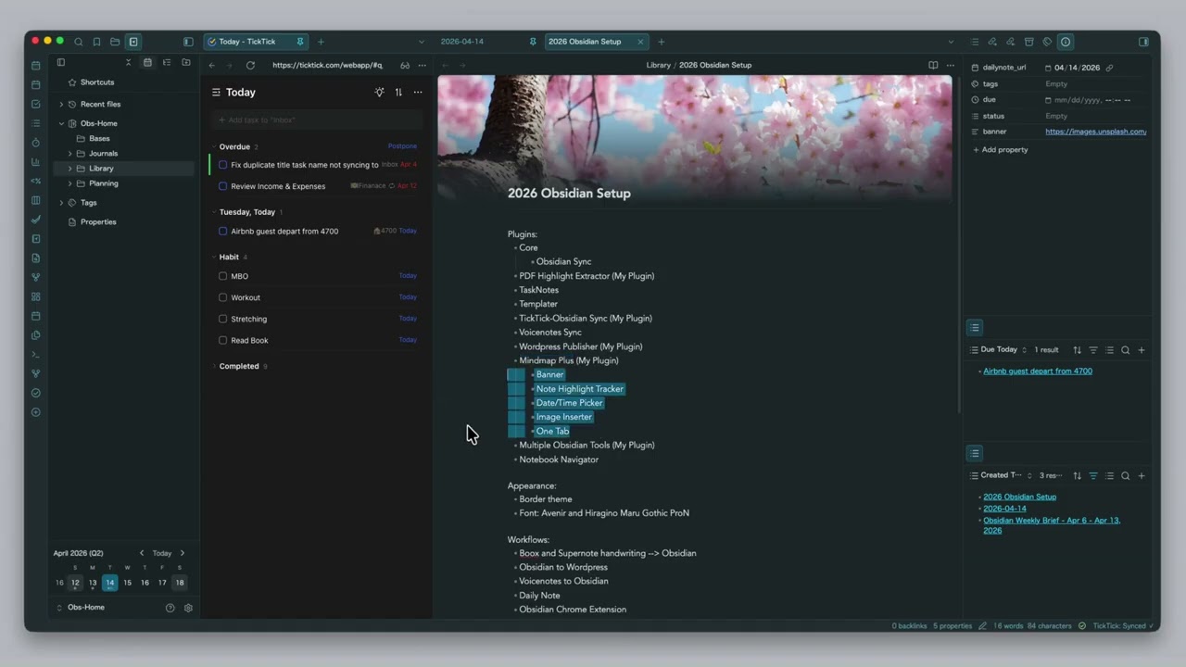The width and height of the screenshot is (1186, 667).
Task: Mark the MBO habit as done
Action: pyautogui.click(x=222, y=276)
